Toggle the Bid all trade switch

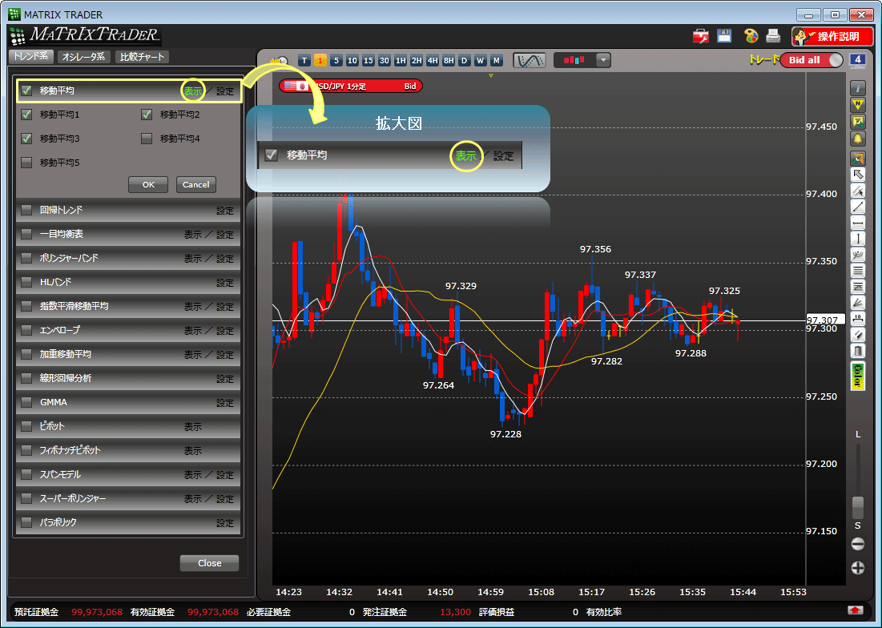coord(812,60)
